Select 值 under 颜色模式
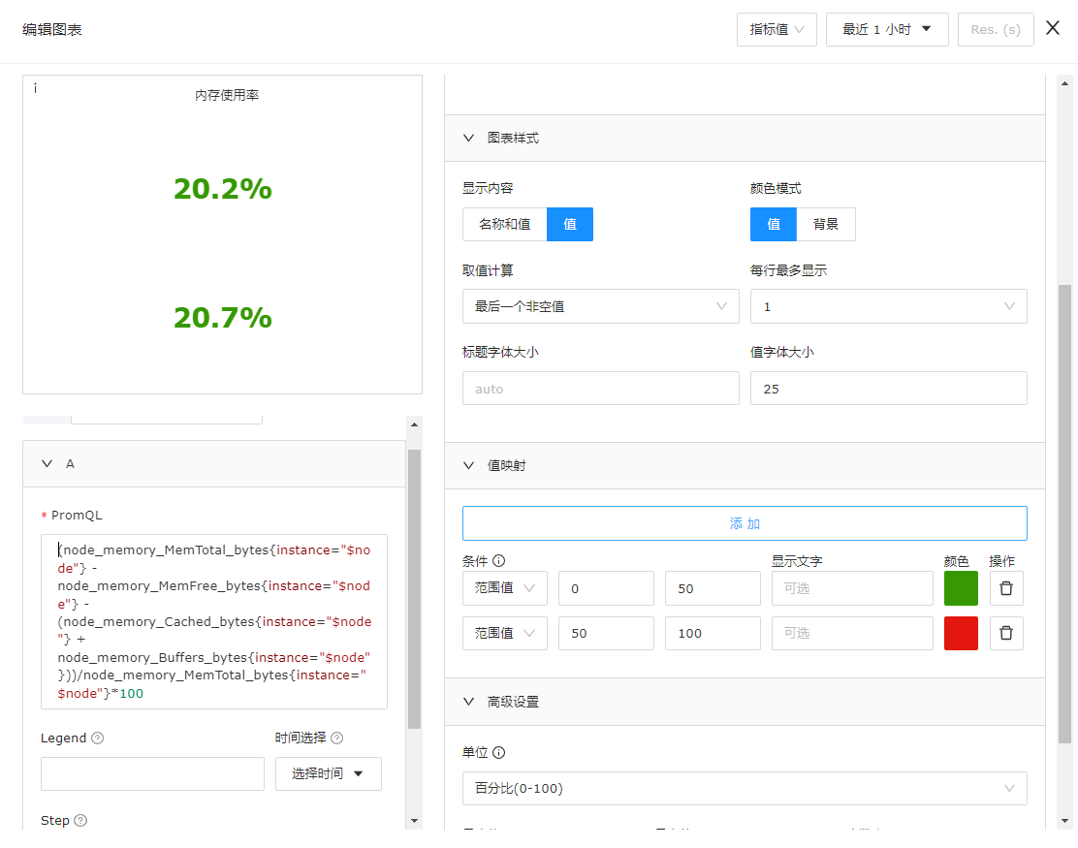 [773, 224]
